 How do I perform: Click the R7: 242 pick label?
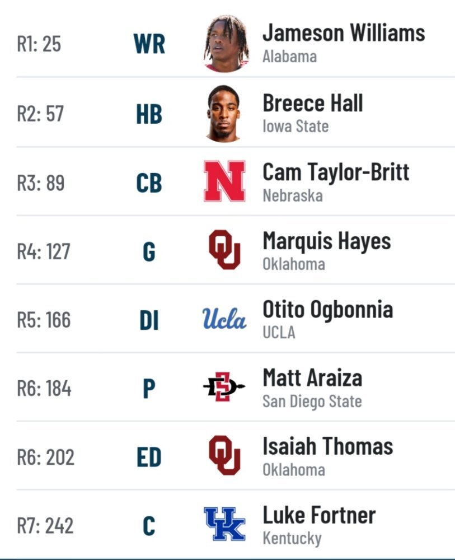pos(45,525)
